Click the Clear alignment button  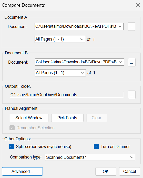point(97,118)
